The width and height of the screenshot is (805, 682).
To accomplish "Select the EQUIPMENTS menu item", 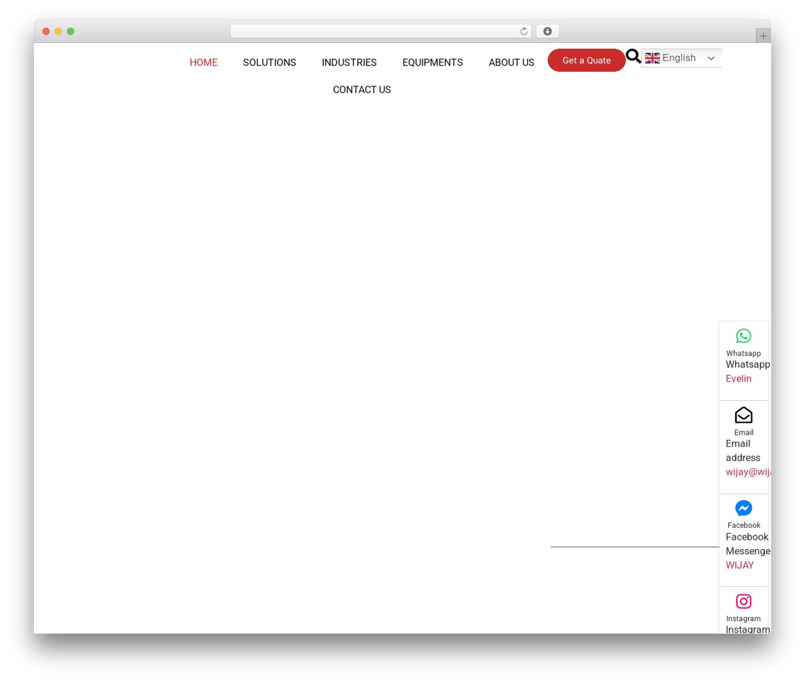I will pos(433,62).
